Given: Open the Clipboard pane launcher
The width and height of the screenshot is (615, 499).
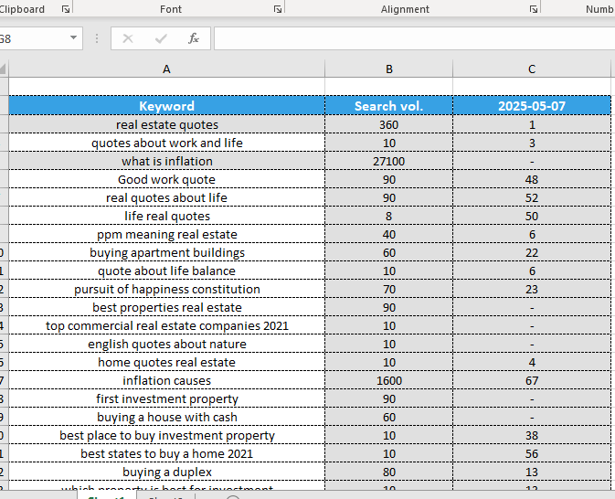Looking at the screenshot, I should coord(65,9).
